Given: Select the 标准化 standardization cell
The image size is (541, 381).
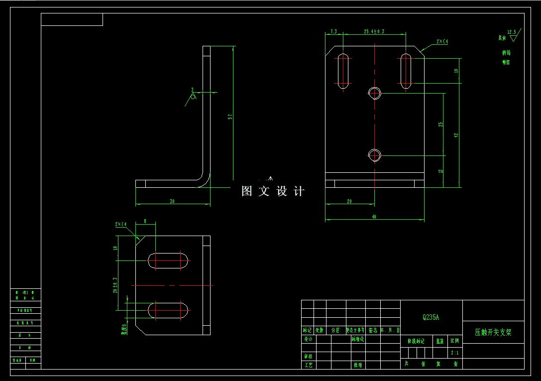Looking at the screenshot, I should click(x=357, y=338).
